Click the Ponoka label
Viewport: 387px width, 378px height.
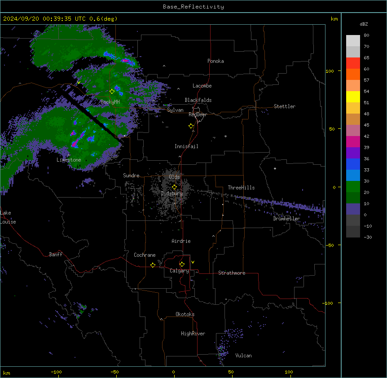point(215,61)
